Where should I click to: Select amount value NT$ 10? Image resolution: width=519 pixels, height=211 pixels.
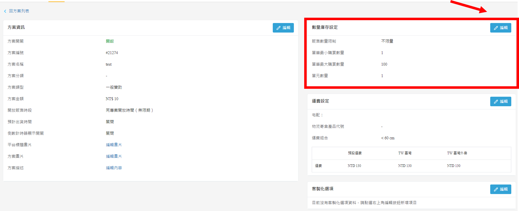pyautogui.click(x=112, y=99)
